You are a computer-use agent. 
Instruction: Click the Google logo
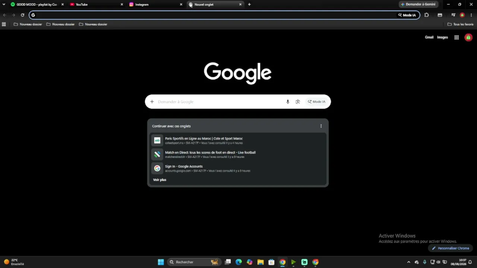click(238, 73)
